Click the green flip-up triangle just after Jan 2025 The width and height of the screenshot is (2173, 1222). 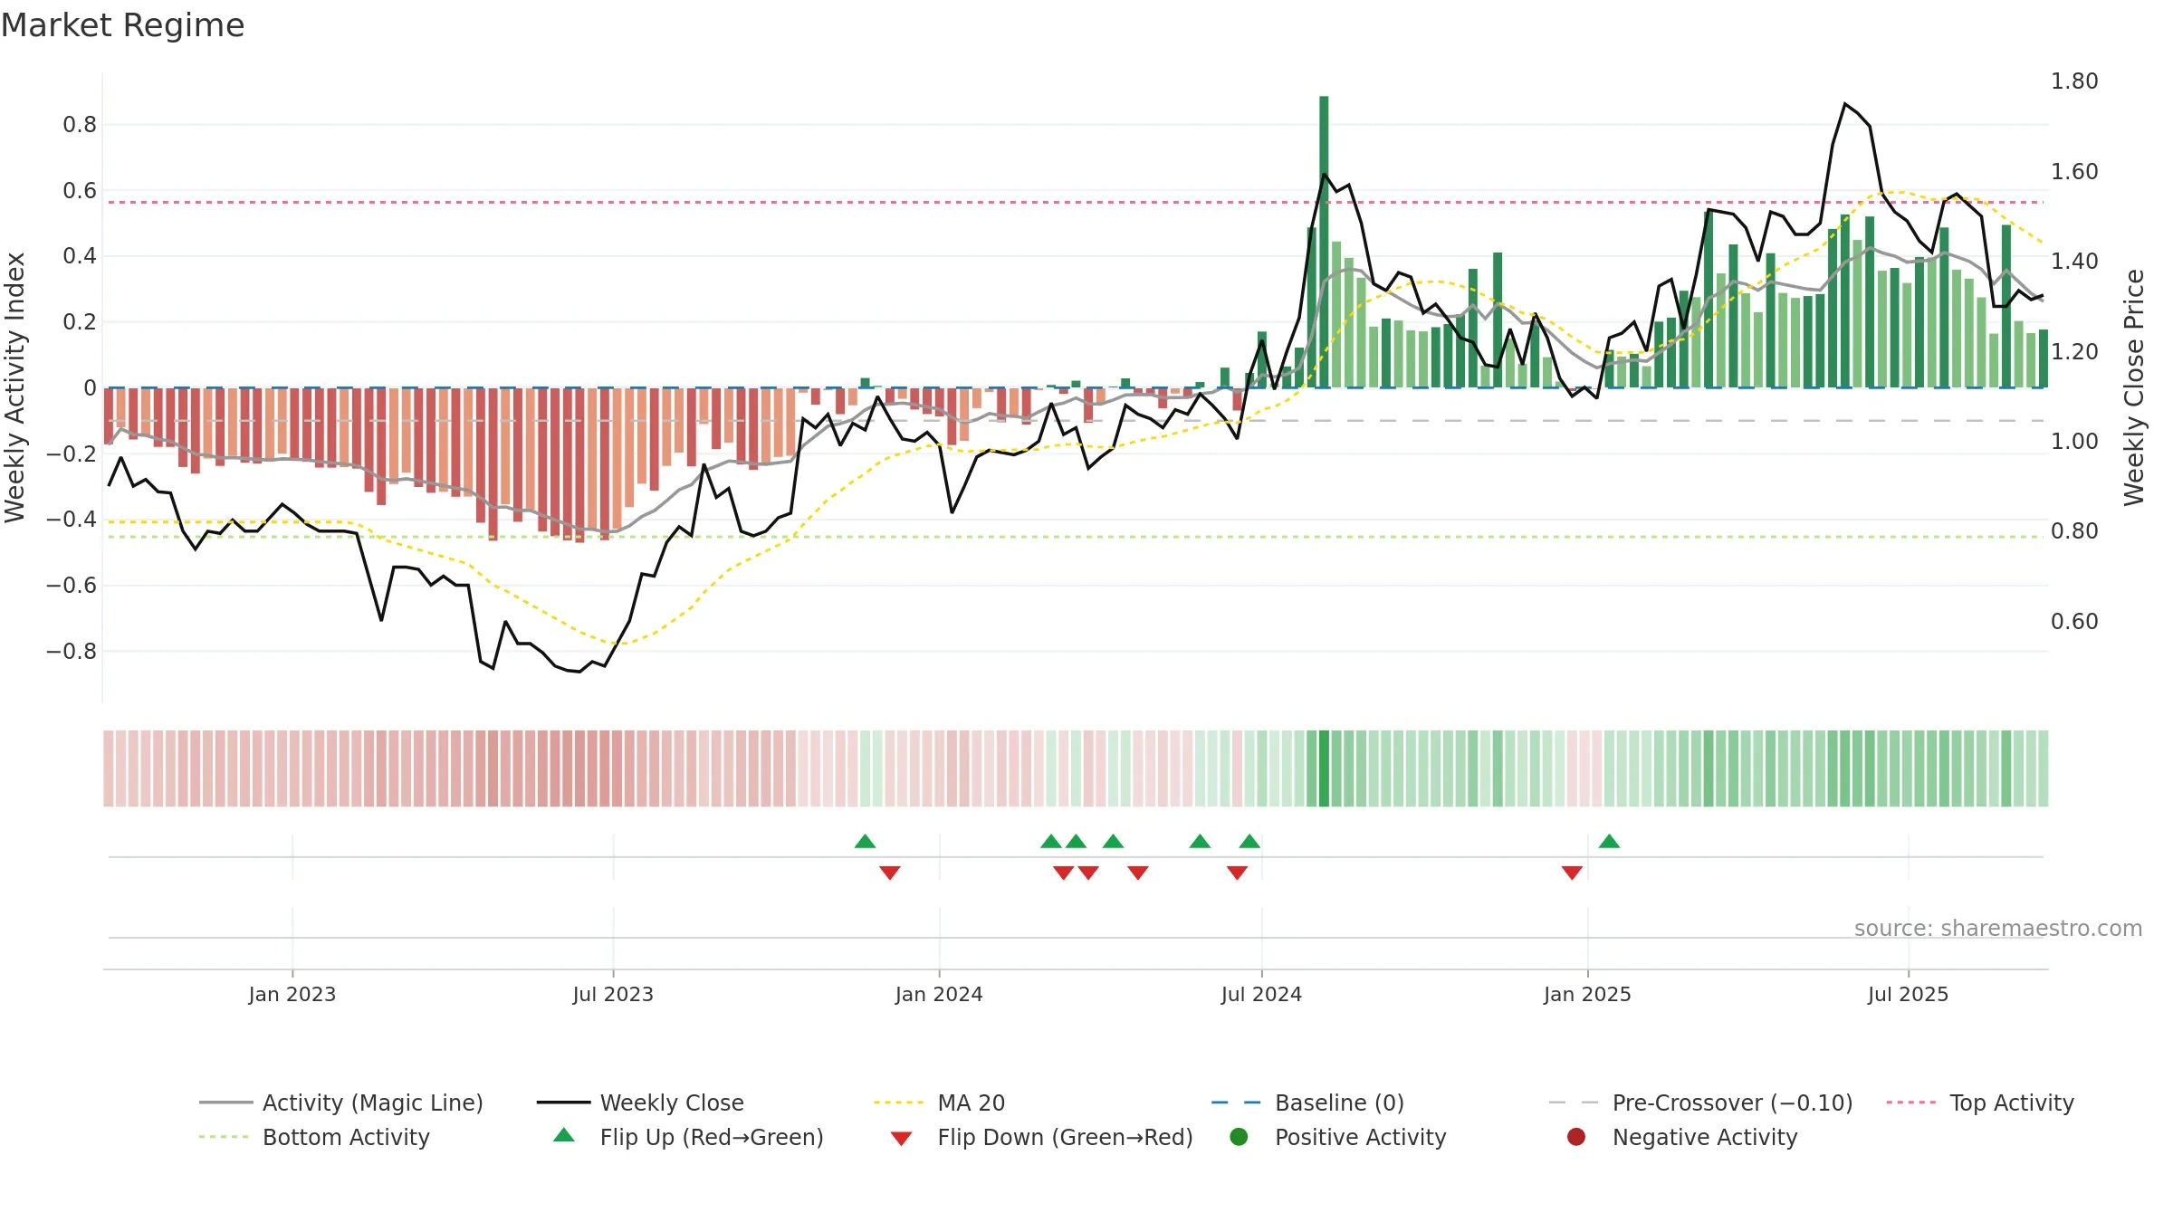point(1609,841)
